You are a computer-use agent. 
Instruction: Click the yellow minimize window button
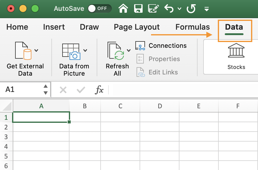coord(23,8)
